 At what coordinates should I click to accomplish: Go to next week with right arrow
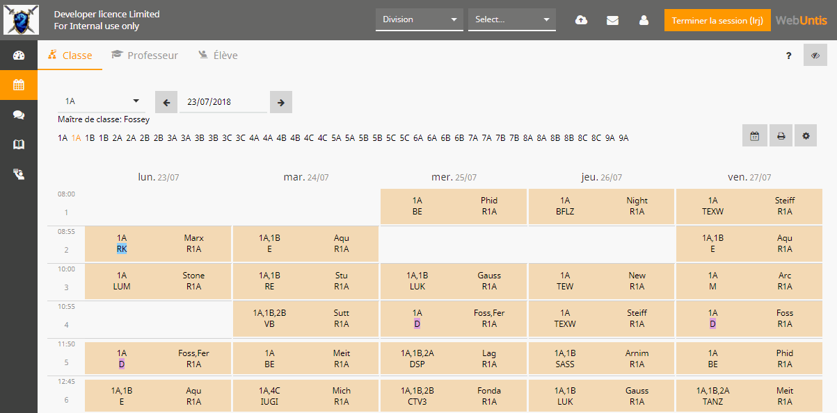click(281, 102)
